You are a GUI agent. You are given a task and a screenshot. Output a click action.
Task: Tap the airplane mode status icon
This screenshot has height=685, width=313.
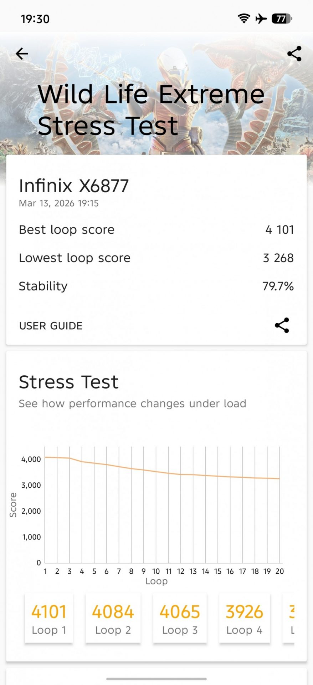(x=261, y=19)
